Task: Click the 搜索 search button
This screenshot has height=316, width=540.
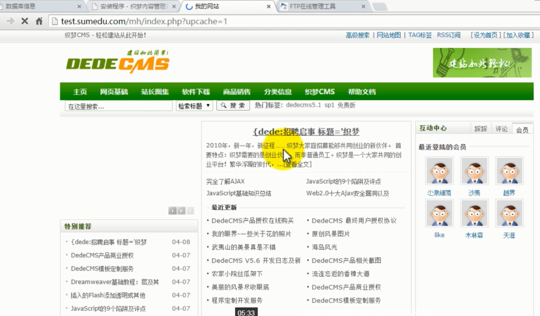Action: click(233, 105)
